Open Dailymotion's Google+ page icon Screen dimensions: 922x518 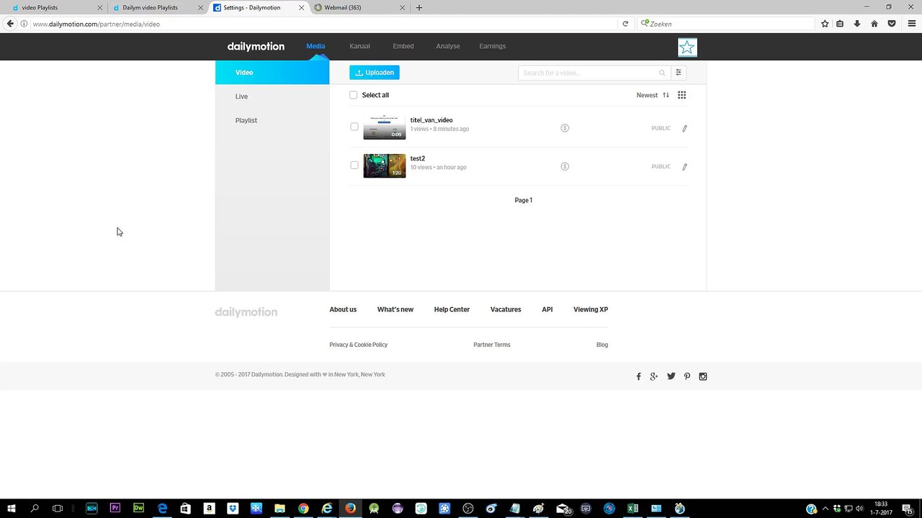click(x=654, y=376)
